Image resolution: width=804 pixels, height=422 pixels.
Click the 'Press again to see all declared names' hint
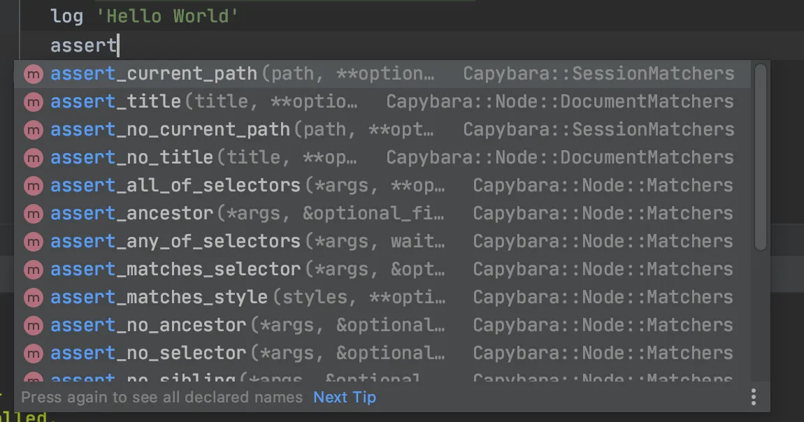click(161, 398)
